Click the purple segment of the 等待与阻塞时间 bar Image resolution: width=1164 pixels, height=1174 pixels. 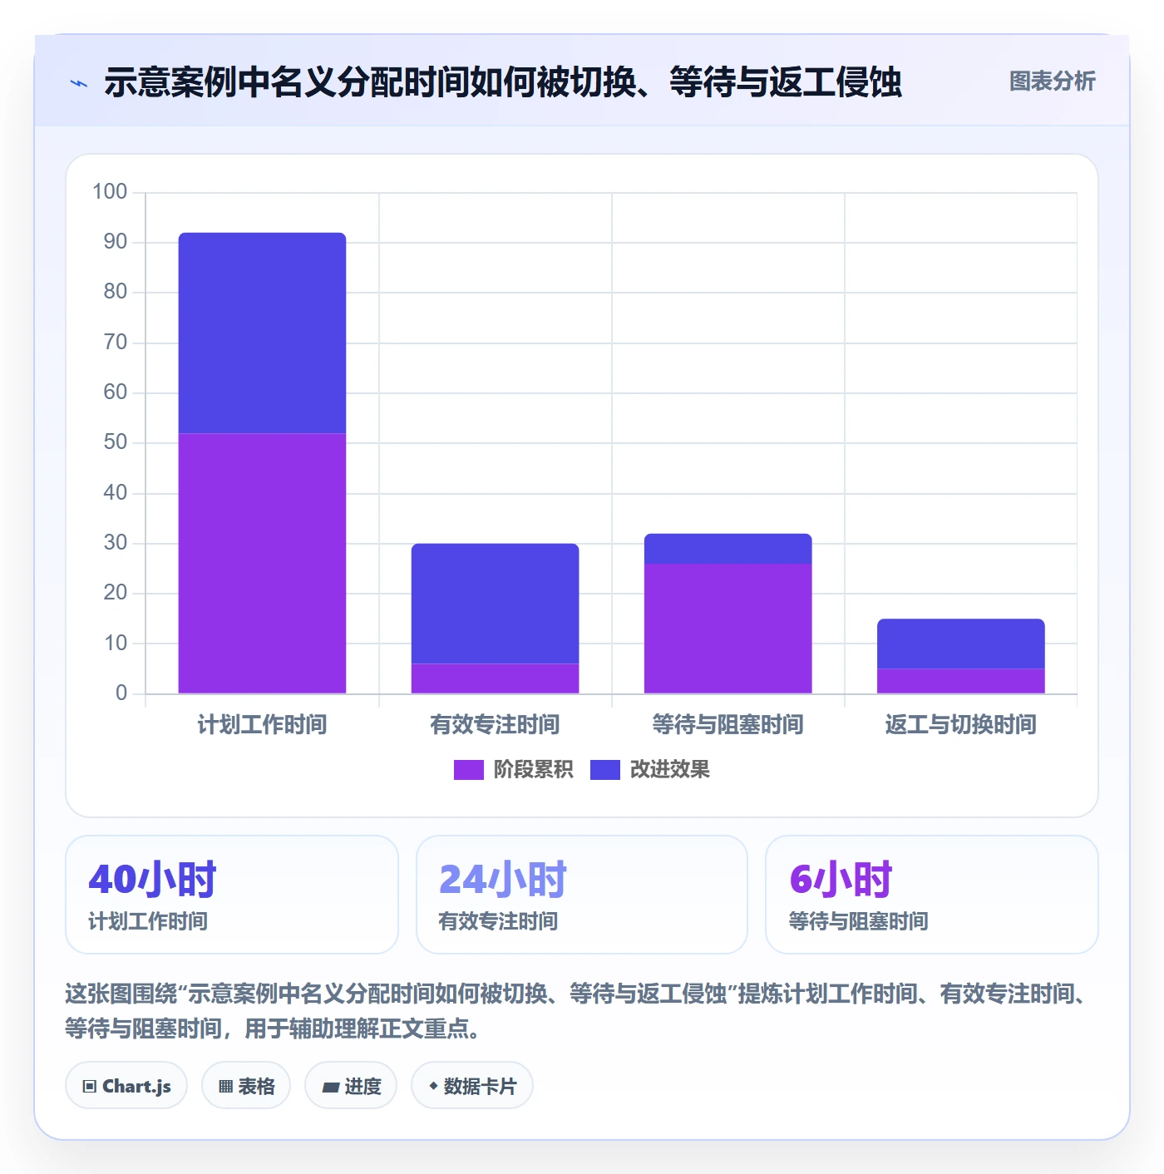click(x=727, y=629)
